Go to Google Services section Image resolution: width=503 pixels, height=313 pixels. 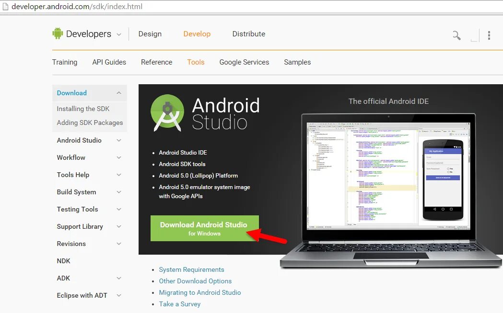point(244,62)
